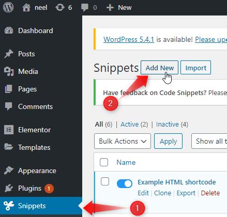Open the WordPress 5.4.1 link
This screenshot has height=217, width=227.
pos(129,39)
